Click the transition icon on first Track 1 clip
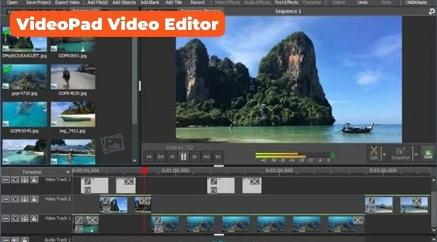Screen dimensions: 437x242 (92, 221)
